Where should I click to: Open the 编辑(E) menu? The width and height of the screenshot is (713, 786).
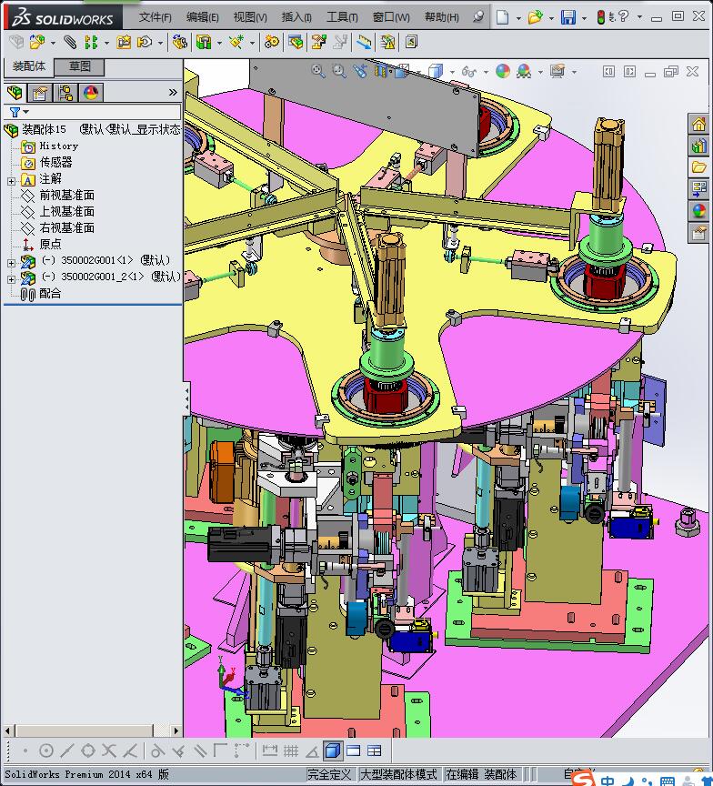[203, 17]
